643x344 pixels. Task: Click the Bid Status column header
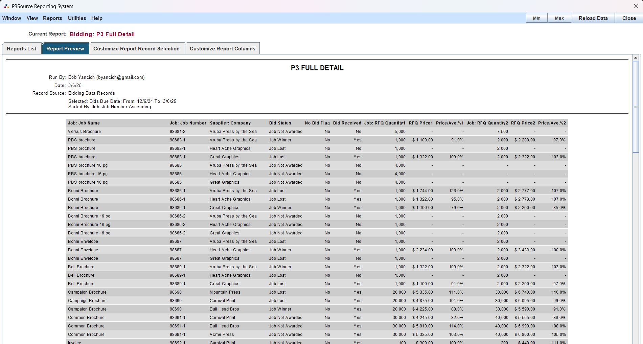pos(280,123)
